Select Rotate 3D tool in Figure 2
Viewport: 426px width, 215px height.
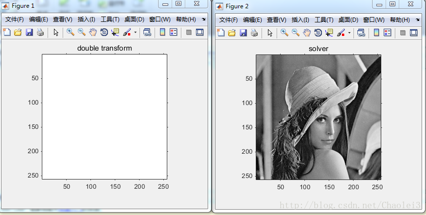point(318,33)
